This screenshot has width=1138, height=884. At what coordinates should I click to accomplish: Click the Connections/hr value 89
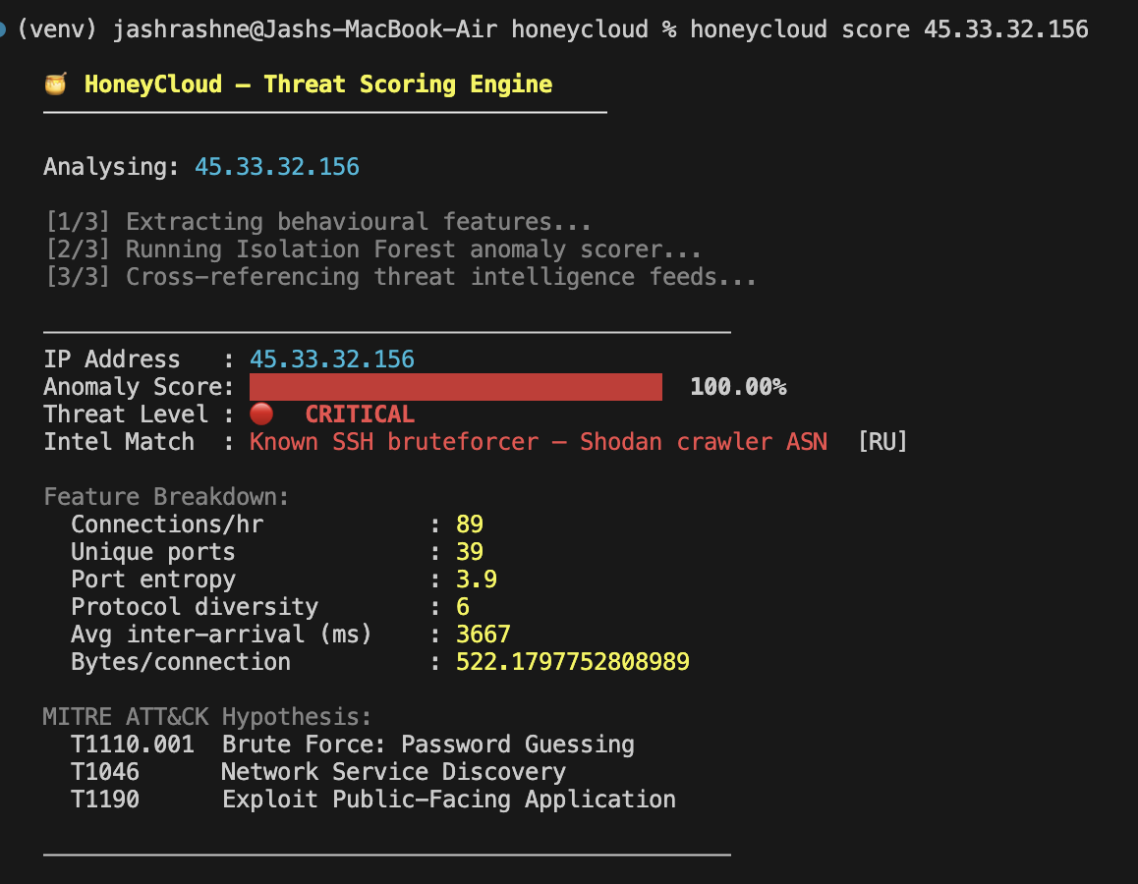tap(470, 525)
